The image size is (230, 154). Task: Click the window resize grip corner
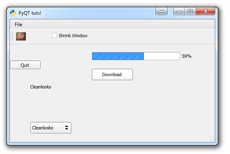(212, 139)
